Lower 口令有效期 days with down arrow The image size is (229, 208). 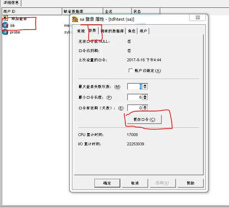point(145,109)
